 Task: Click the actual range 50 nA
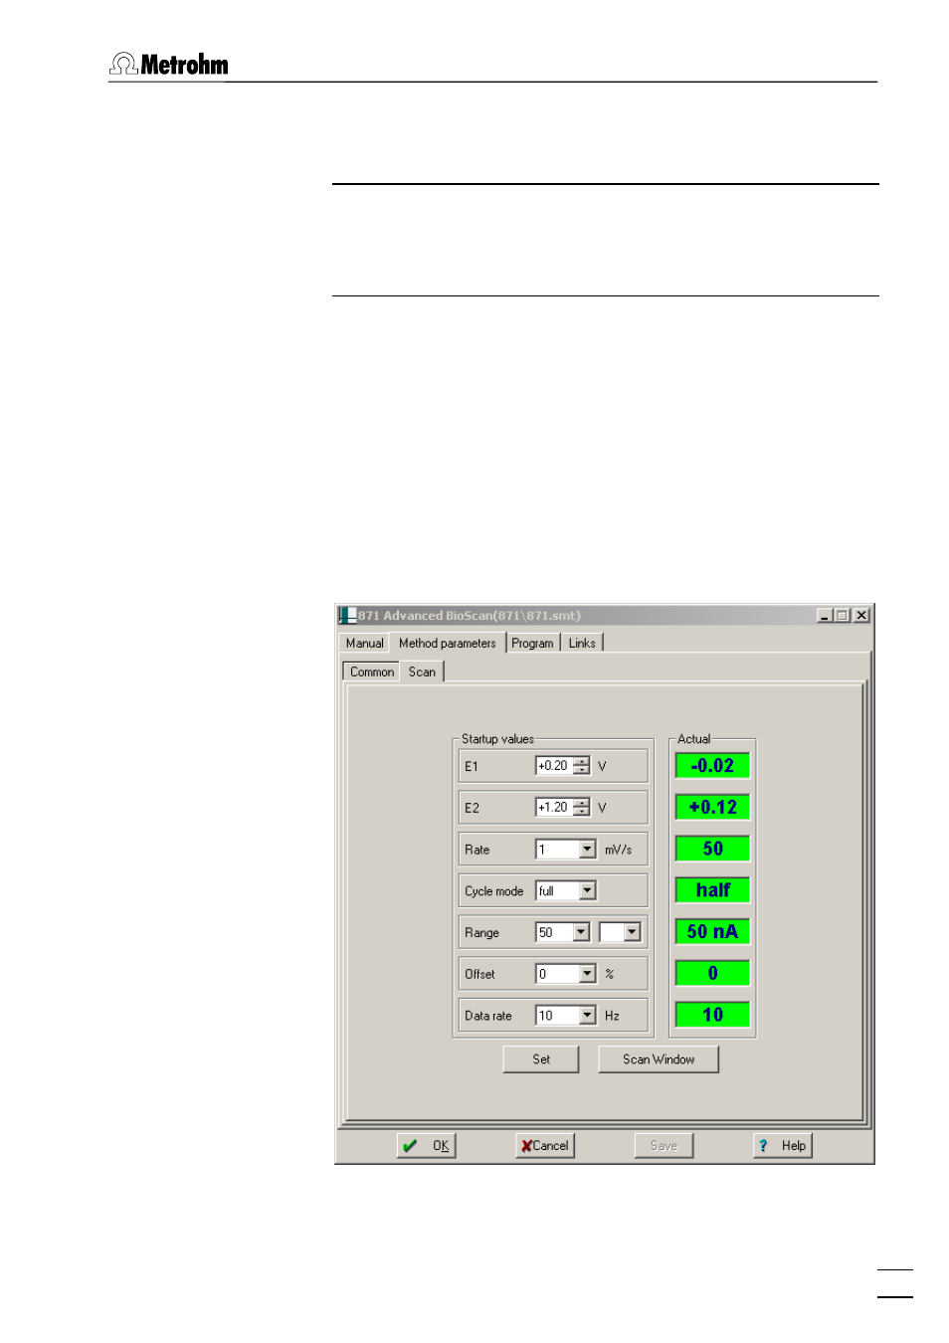(712, 932)
